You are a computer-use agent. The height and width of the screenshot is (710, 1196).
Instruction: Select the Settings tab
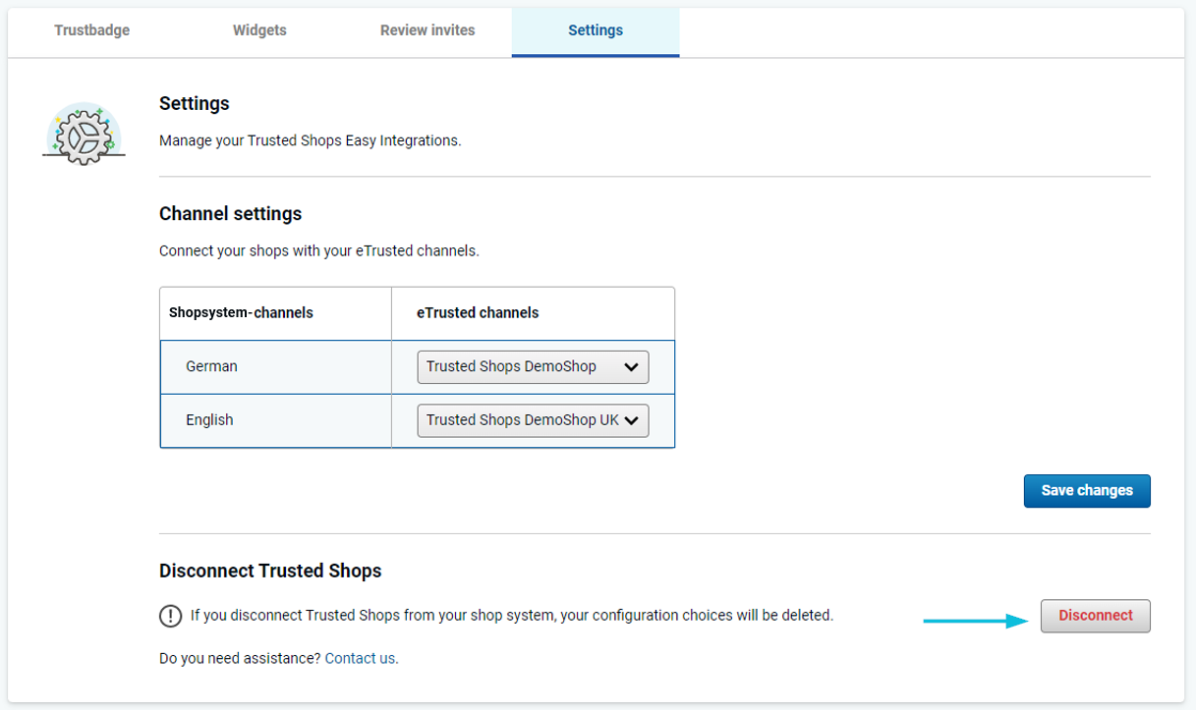coord(596,30)
